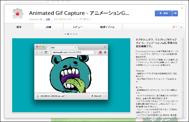
Task: Select the first carousel dot
Action: [x=65, y=34]
